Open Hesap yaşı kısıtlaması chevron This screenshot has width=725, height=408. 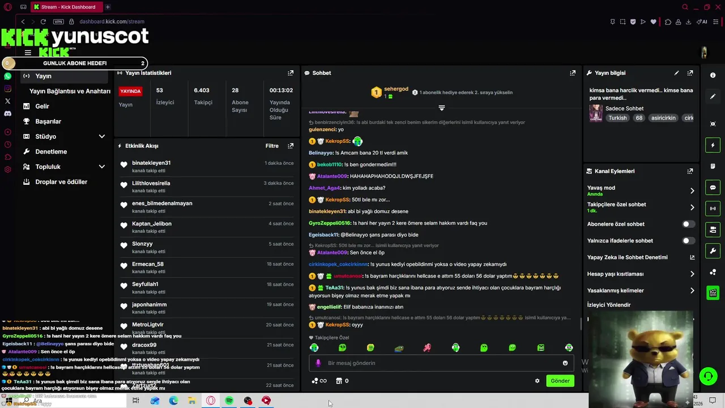coord(692,274)
